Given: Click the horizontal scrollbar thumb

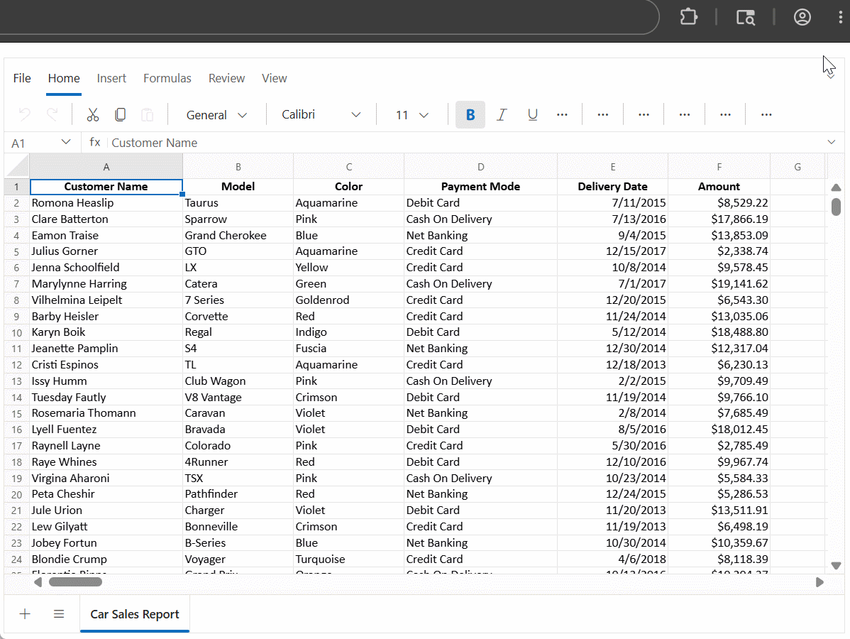Looking at the screenshot, I should [x=75, y=582].
